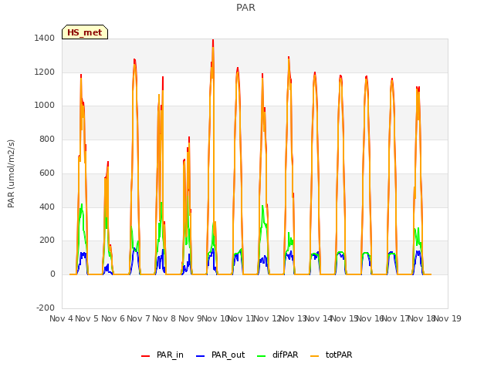The height and width of the screenshot is (370, 494).
Task: Click the Nov 5 x-axis label
Action: (x=87, y=318)
